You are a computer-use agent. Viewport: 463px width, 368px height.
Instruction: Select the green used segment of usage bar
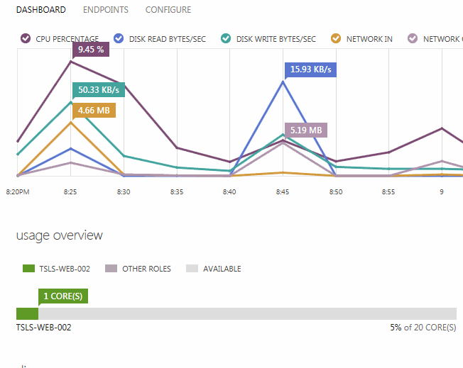tap(27, 313)
